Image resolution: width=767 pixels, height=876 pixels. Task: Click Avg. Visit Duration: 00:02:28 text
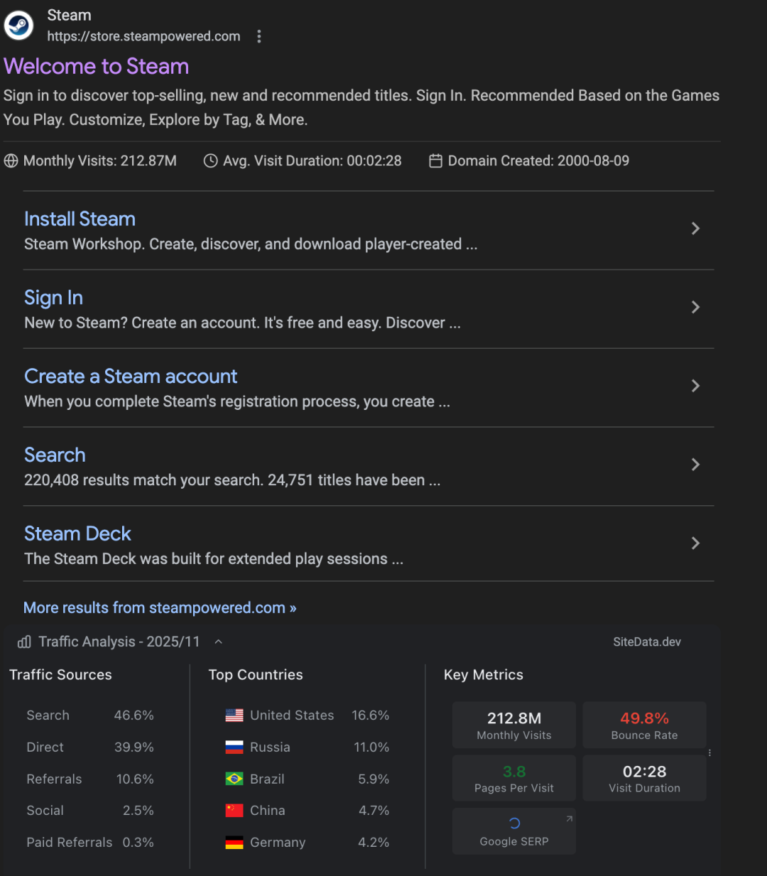tap(312, 161)
